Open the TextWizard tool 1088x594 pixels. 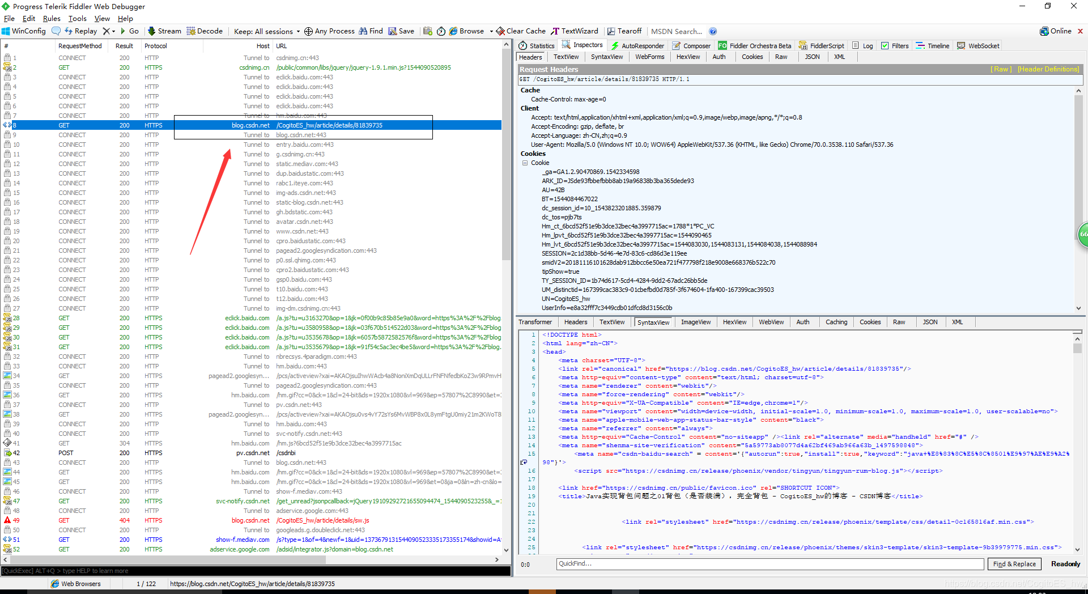click(x=575, y=31)
